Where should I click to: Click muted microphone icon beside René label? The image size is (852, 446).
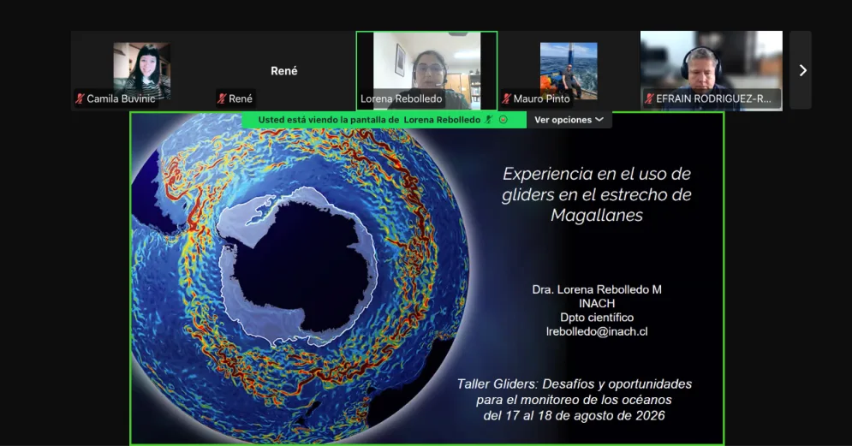221,98
